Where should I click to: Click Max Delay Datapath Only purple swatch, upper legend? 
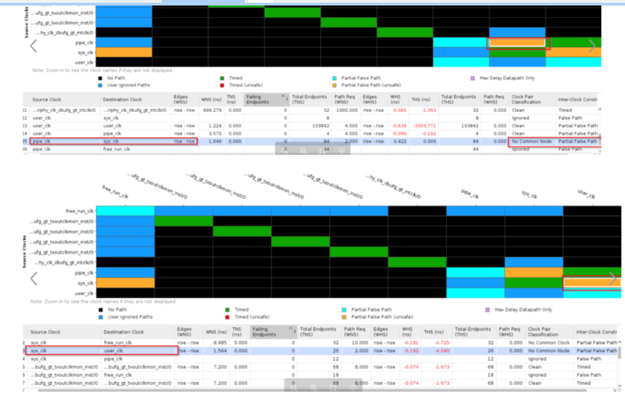(x=473, y=78)
